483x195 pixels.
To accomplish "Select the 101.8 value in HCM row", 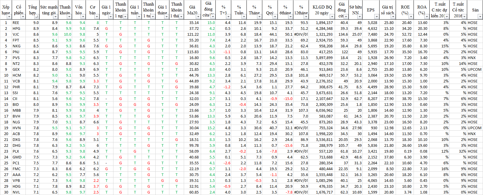I will pyautogui.click(x=301, y=75).
